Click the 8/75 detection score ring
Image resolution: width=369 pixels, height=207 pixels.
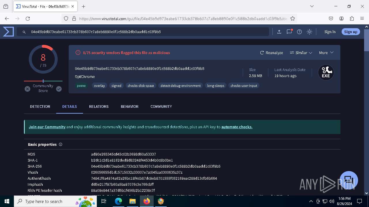(x=43, y=60)
